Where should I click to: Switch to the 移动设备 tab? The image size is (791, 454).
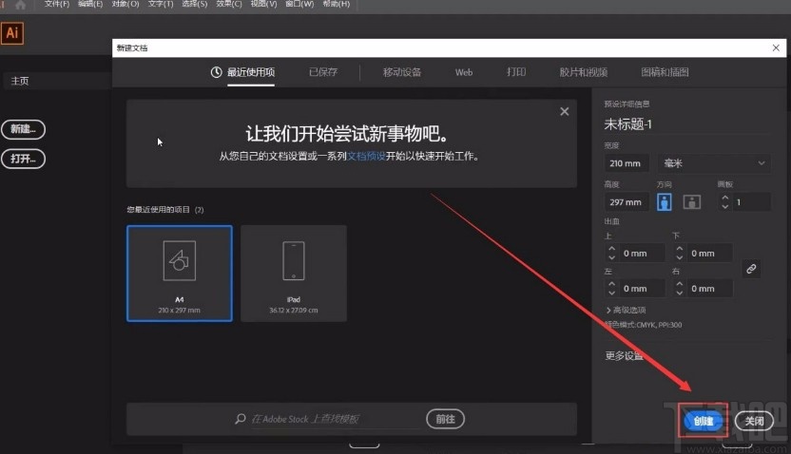point(401,72)
